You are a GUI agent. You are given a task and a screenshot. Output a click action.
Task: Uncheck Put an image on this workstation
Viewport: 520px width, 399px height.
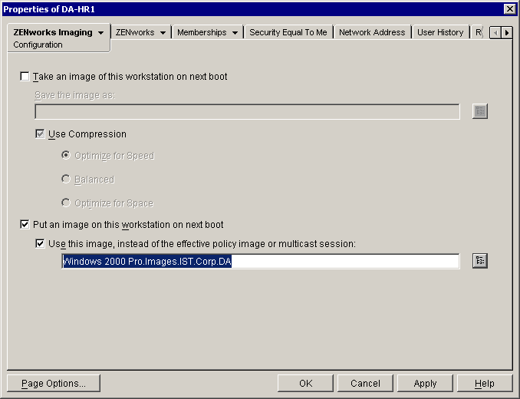pyautogui.click(x=25, y=225)
